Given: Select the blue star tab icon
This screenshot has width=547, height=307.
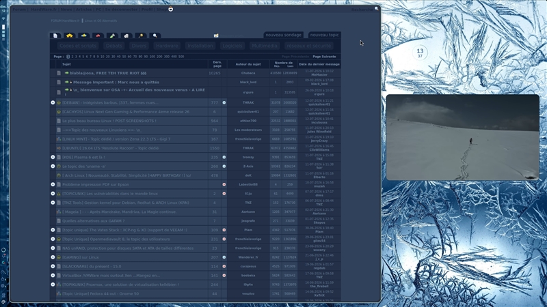Looking at the screenshot, I should tap(83, 35).
